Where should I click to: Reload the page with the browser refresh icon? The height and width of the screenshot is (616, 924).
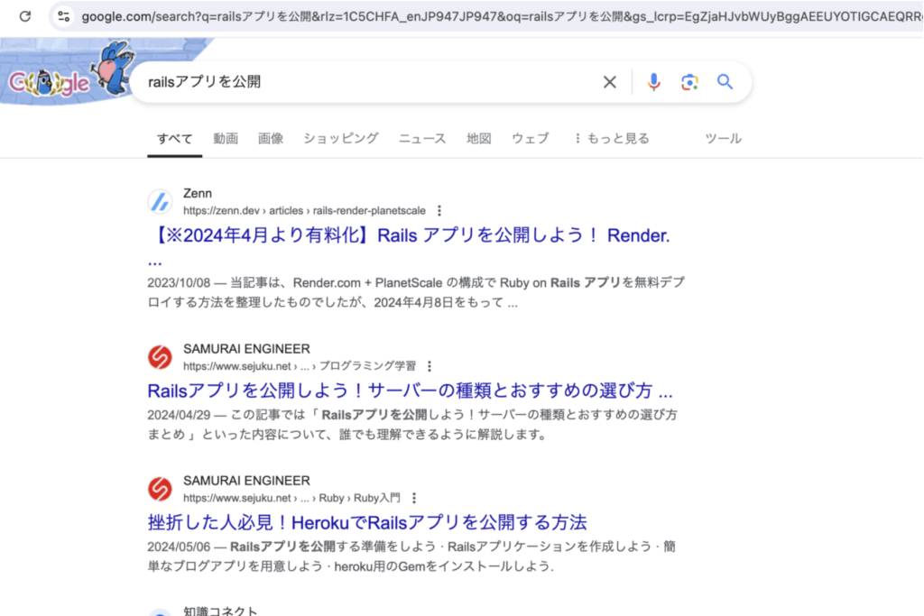click(25, 16)
